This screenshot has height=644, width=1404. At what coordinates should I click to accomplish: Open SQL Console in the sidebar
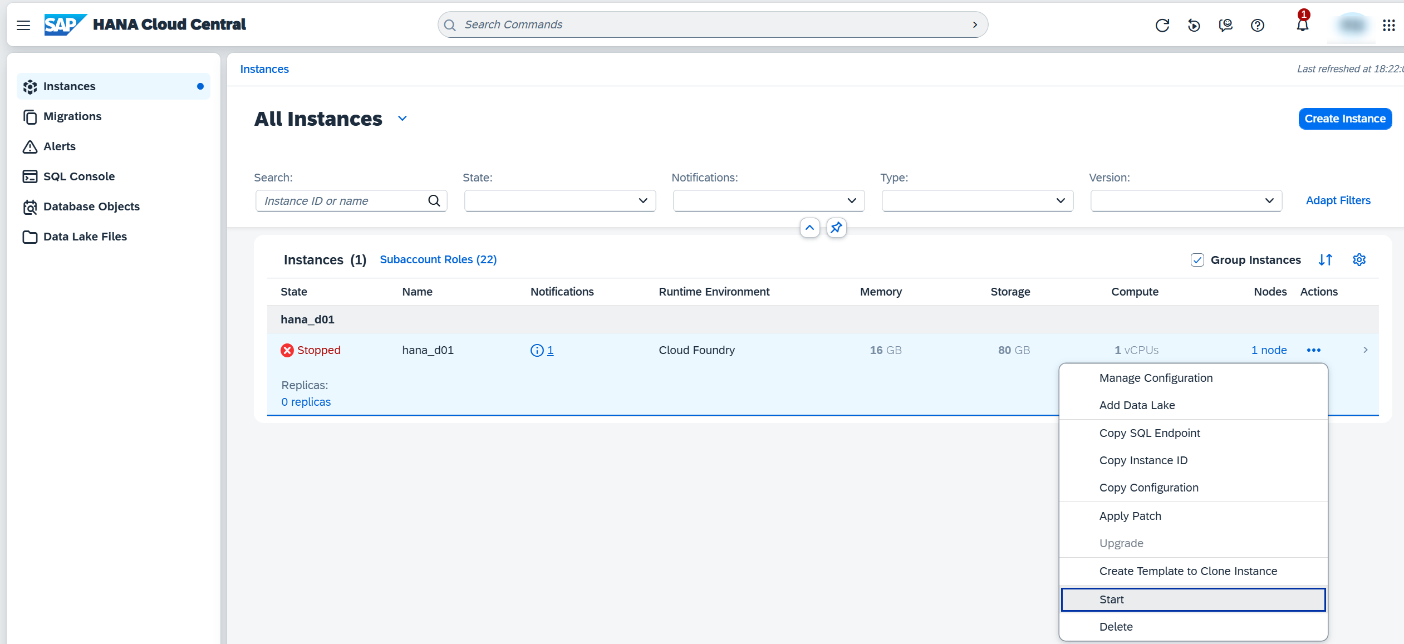114,176
